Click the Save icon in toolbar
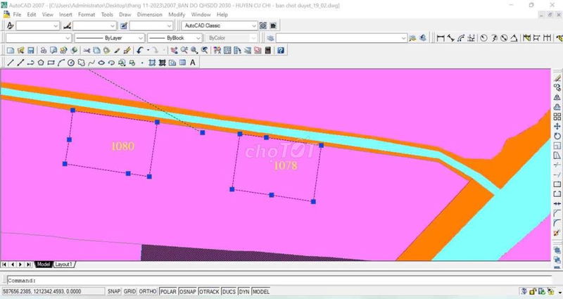This screenshot has width=563, height=299. (30, 50)
